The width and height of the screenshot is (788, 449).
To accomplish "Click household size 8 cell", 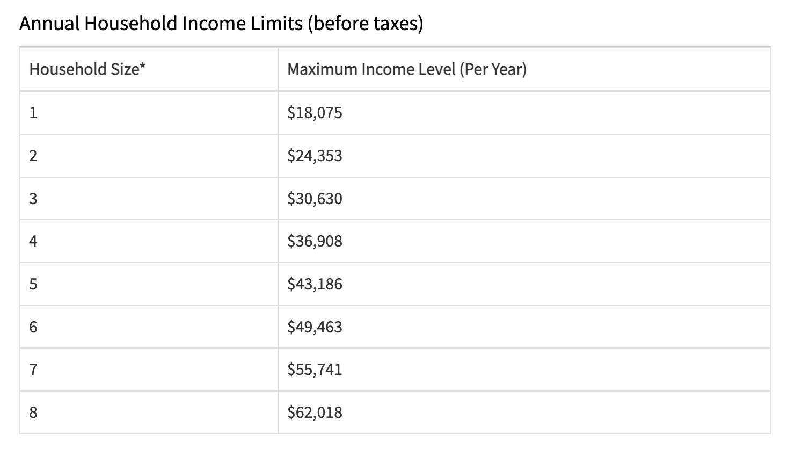I will click(149, 412).
